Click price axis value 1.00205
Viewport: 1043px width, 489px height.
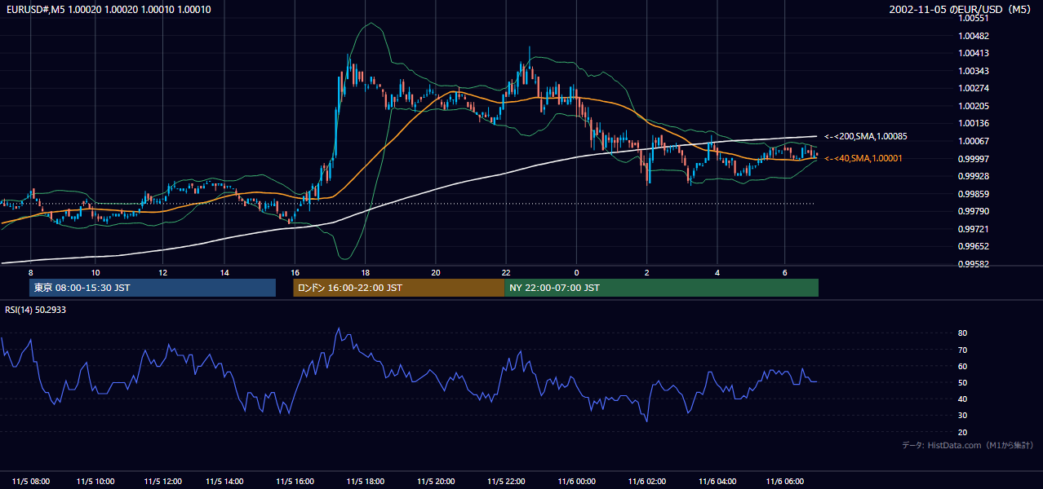click(x=974, y=106)
